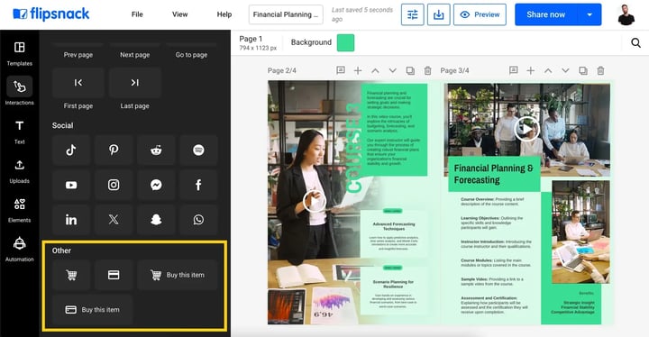Click the search magnifier icon
649x337 pixels.
(635, 42)
